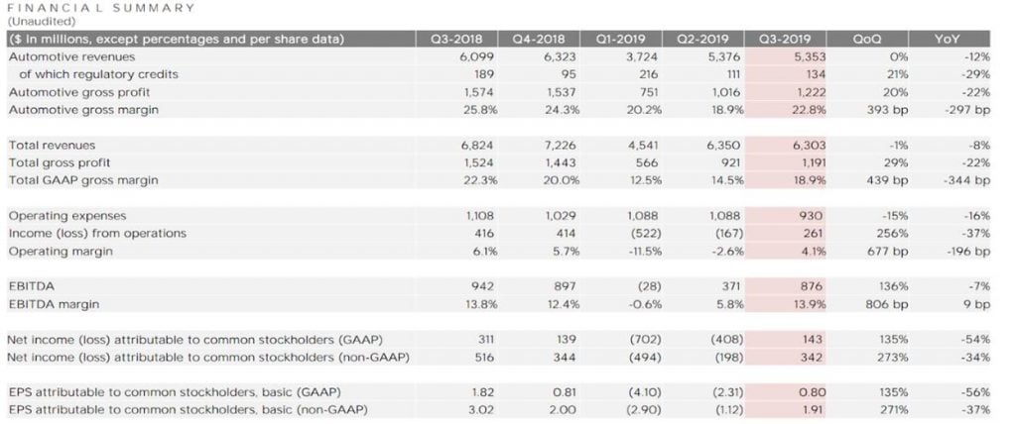Click the YoY column header

click(x=949, y=39)
